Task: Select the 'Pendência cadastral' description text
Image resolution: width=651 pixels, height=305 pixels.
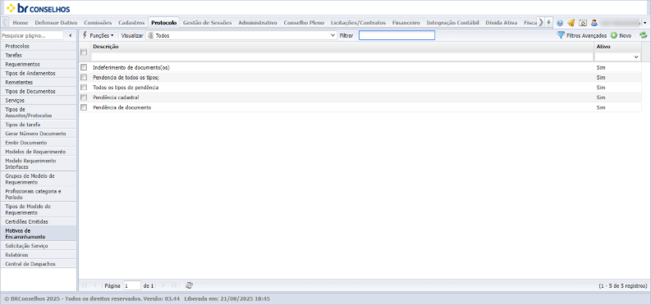Action: click(x=116, y=98)
